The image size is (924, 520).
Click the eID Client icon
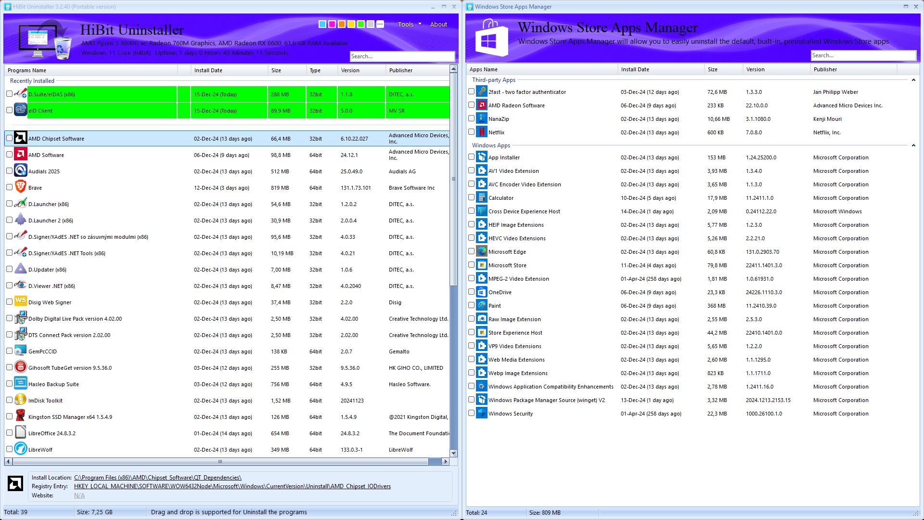(20, 110)
